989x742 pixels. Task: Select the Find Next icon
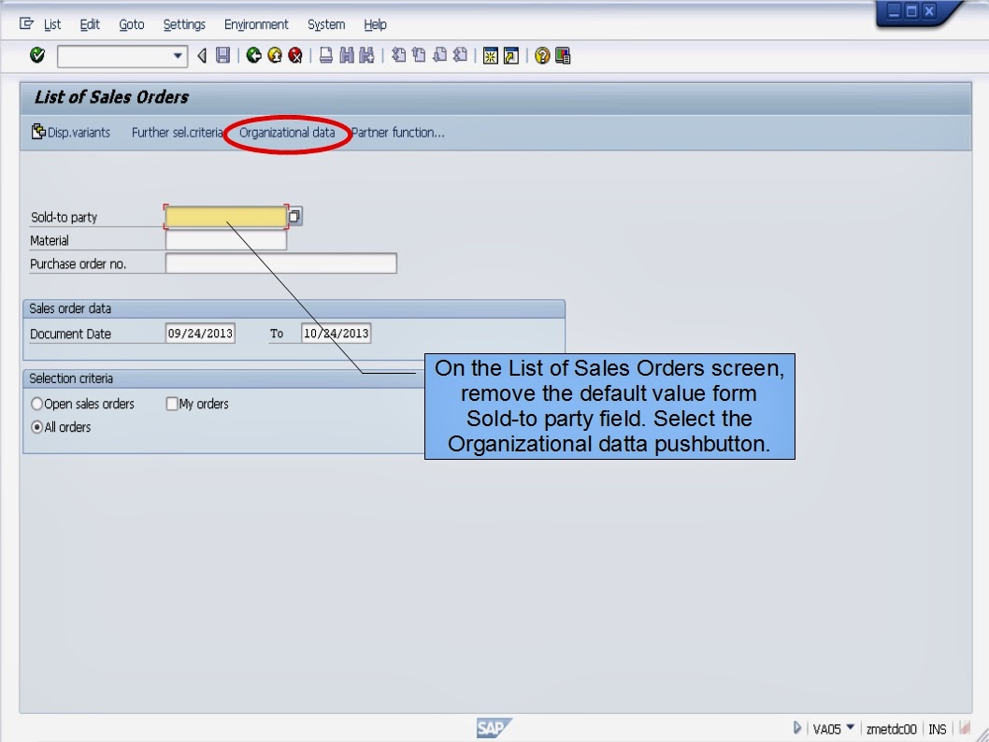[x=365, y=55]
